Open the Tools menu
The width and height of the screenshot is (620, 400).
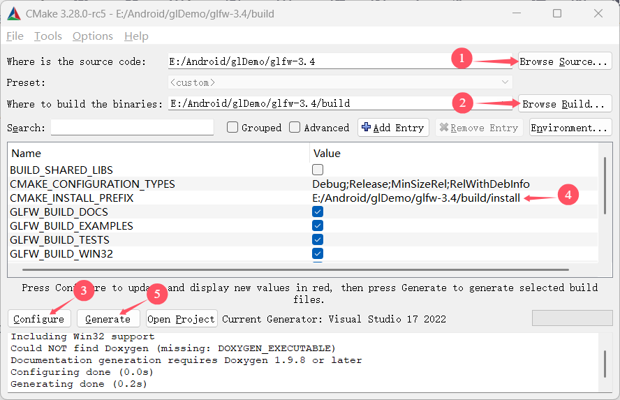point(48,36)
